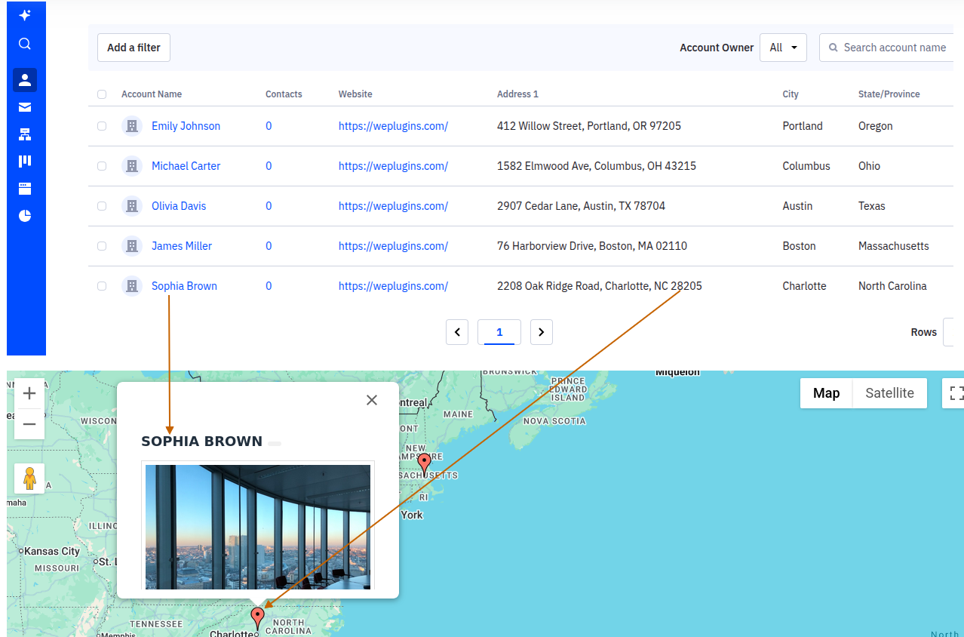Check Emily Johnson's row checkbox

102,125
